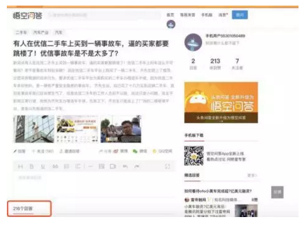Click the plus 关注 follow button

point(42,151)
